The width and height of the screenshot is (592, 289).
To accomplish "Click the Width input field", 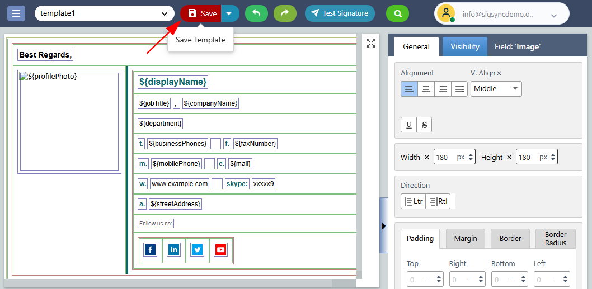I will point(445,158).
